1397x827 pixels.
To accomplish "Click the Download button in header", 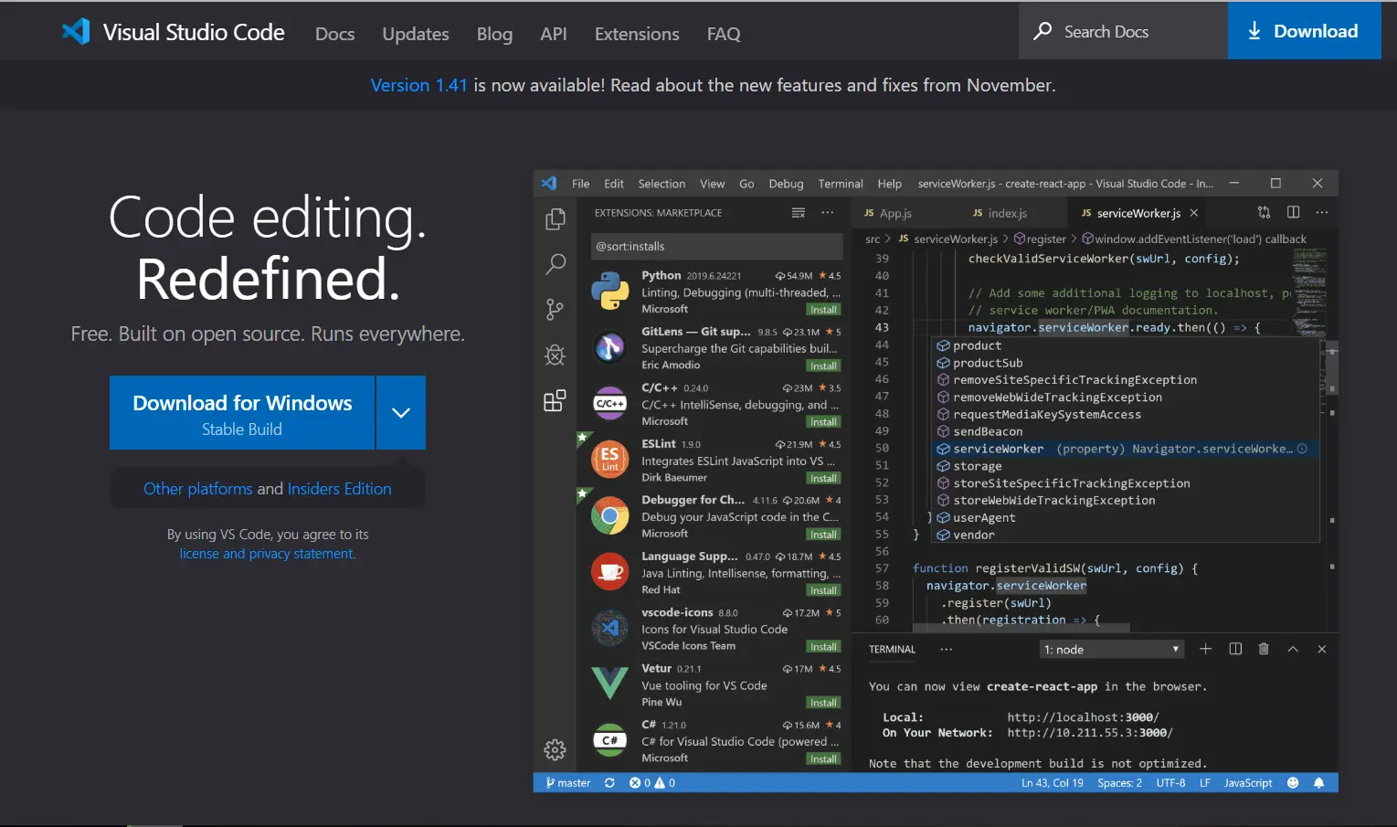I will [x=1304, y=31].
